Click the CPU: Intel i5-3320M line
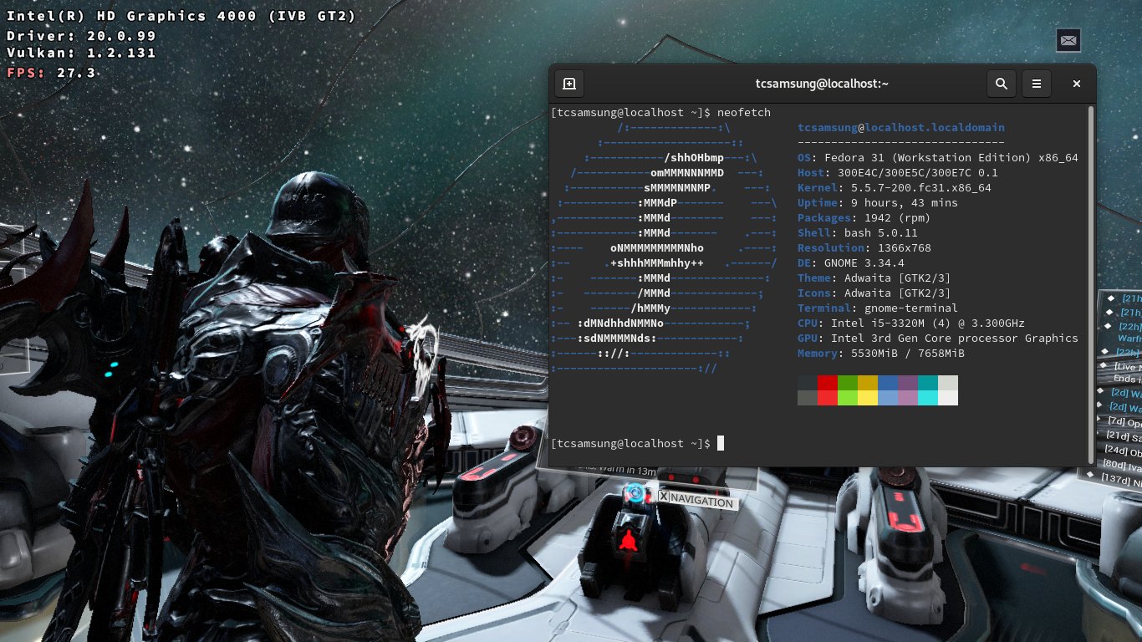This screenshot has width=1142, height=642. 911,324
